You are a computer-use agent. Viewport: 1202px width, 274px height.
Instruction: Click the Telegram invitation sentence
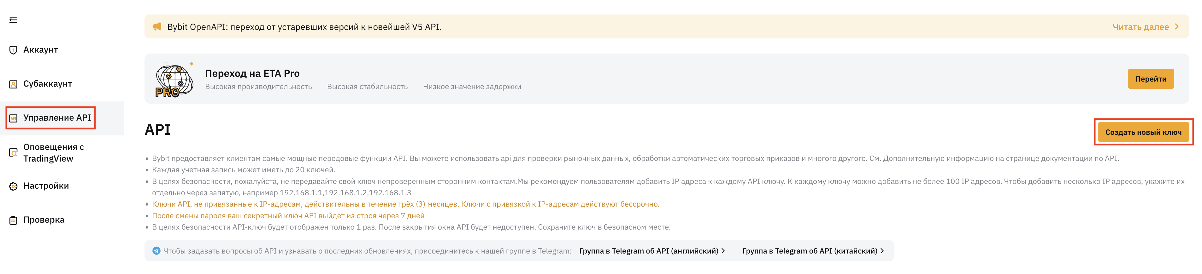[x=367, y=251]
